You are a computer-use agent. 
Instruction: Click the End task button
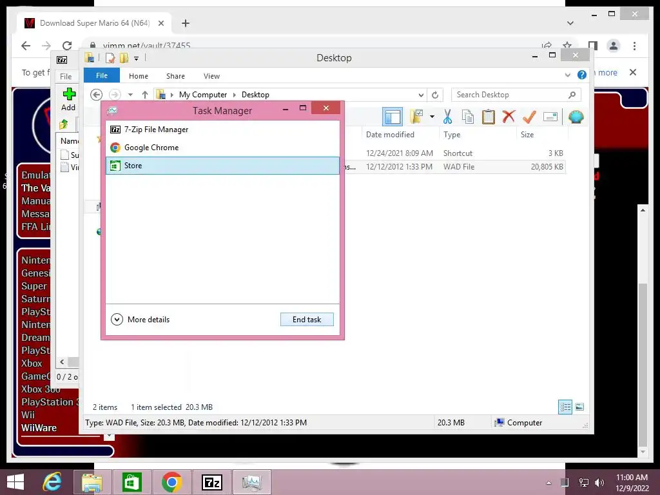click(307, 320)
